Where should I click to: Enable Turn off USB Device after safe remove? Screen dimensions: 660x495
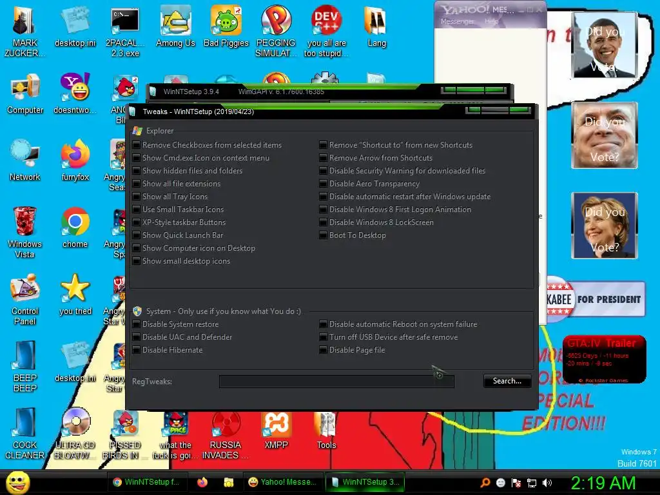323,336
